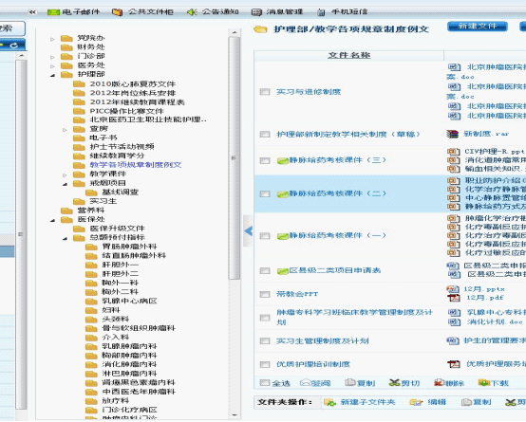Image resolution: width=526 pixels, height=422 pixels.
Task: Collapse the 护理部 folder tree node
Action: pyautogui.click(x=52, y=75)
